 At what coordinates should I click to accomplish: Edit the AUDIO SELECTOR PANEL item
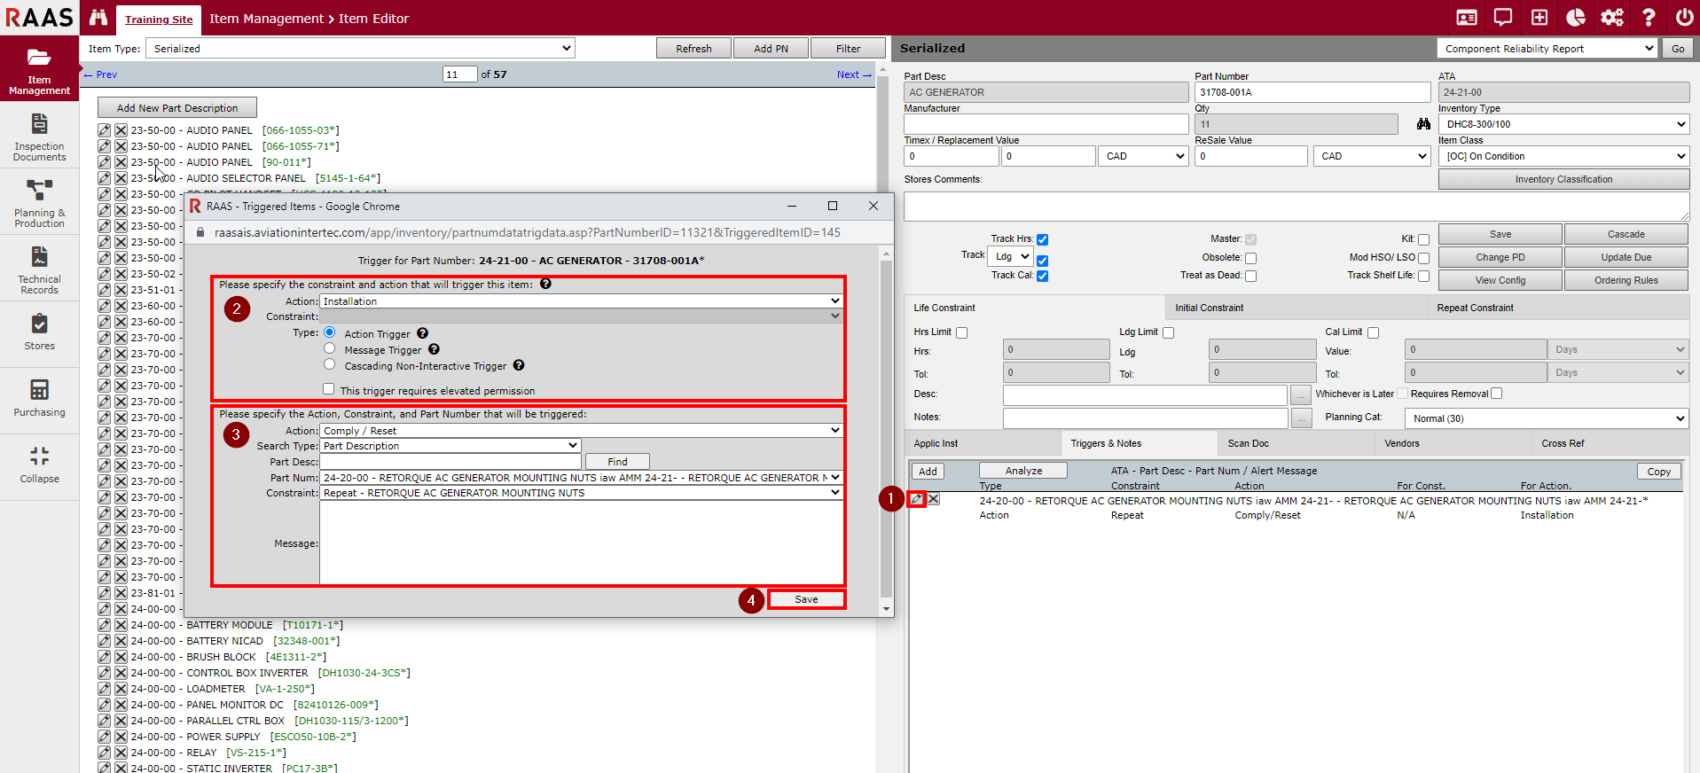pyautogui.click(x=105, y=178)
